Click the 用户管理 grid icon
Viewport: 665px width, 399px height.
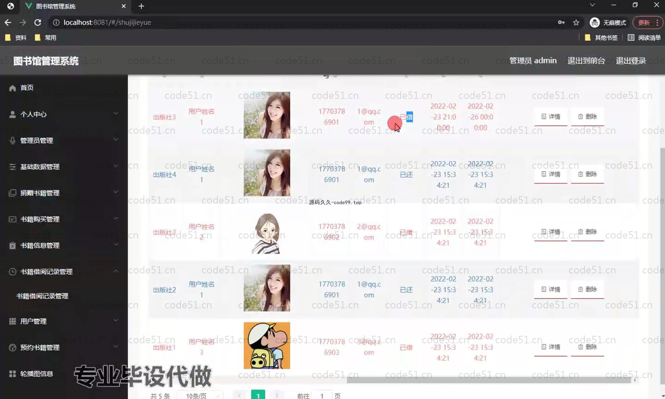[x=12, y=321]
